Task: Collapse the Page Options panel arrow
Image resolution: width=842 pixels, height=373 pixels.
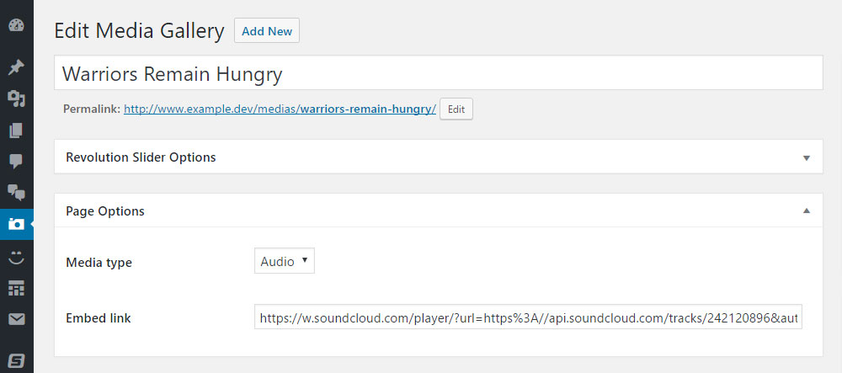Action: click(x=806, y=210)
